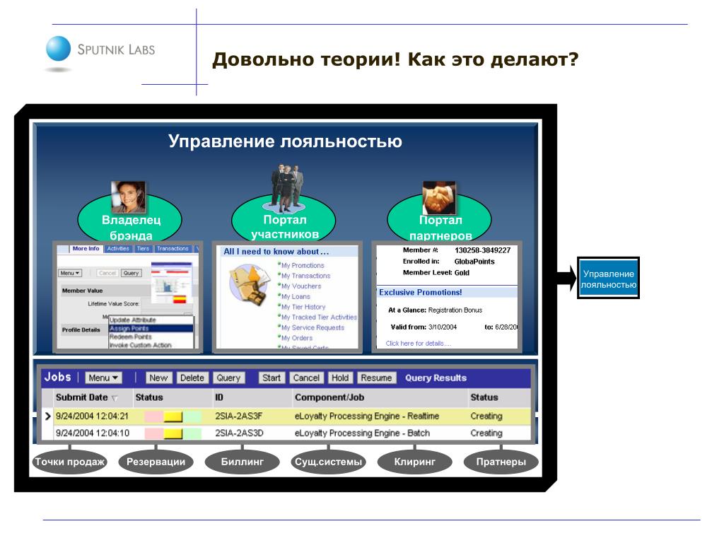The width and height of the screenshot is (724, 543).
Task: Click the Биллинг oval
Action: [242, 462]
